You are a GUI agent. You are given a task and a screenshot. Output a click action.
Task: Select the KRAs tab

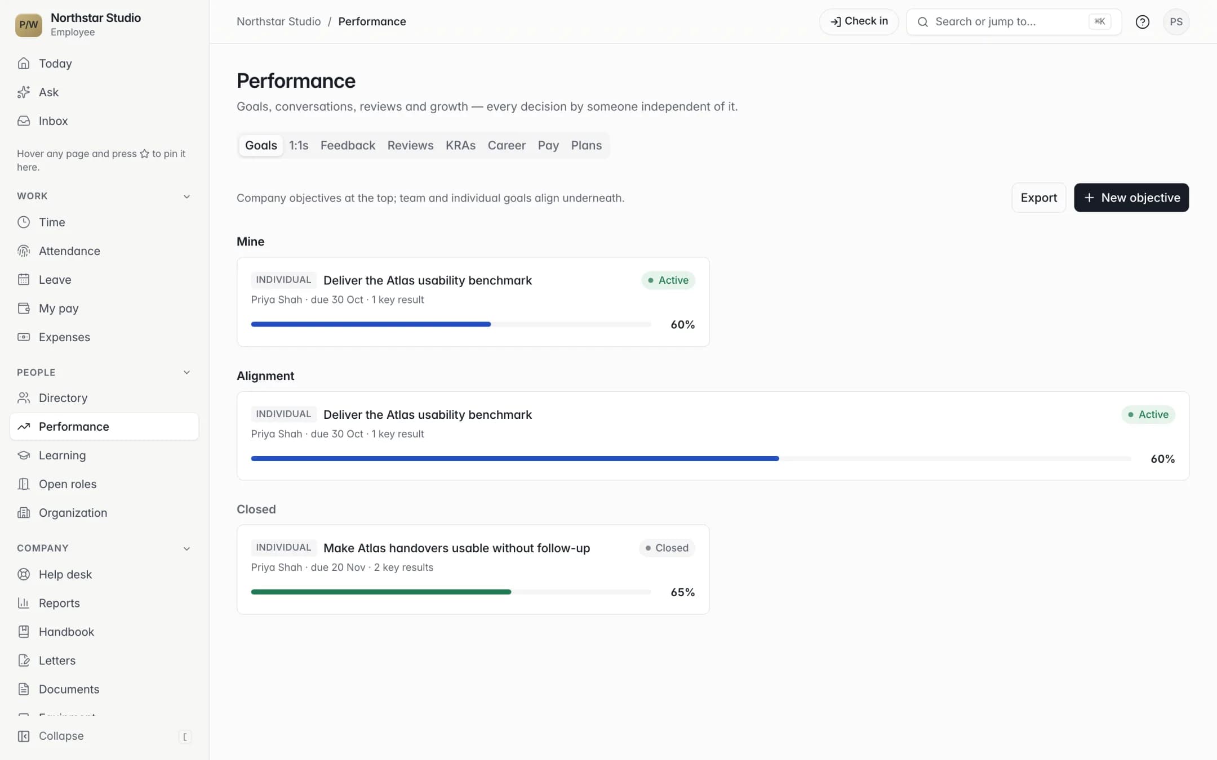coord(460,145)
